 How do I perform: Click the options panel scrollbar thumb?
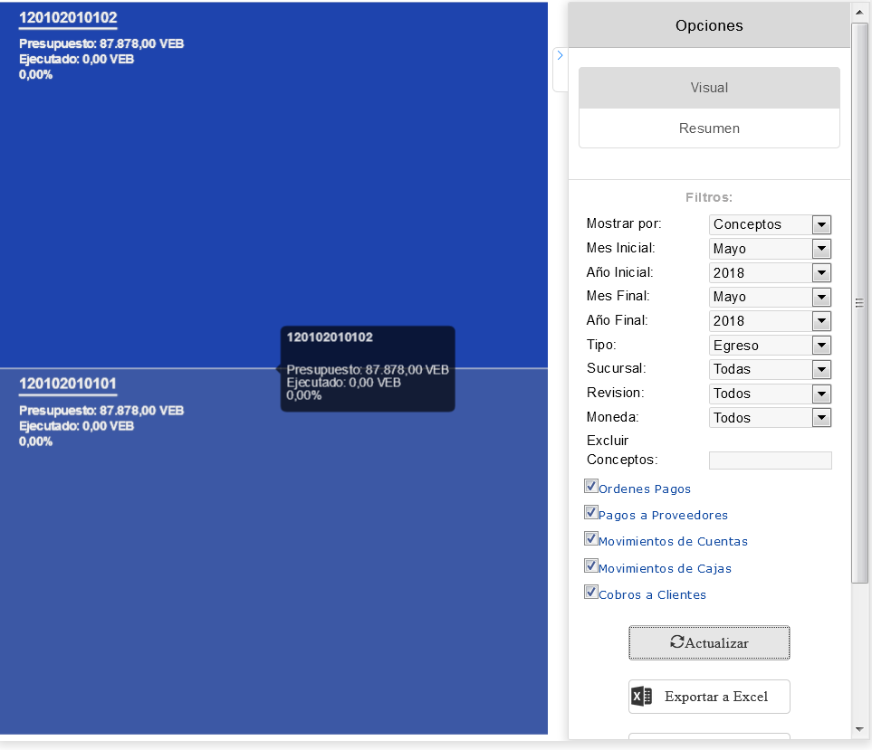[x=859, y=303]
